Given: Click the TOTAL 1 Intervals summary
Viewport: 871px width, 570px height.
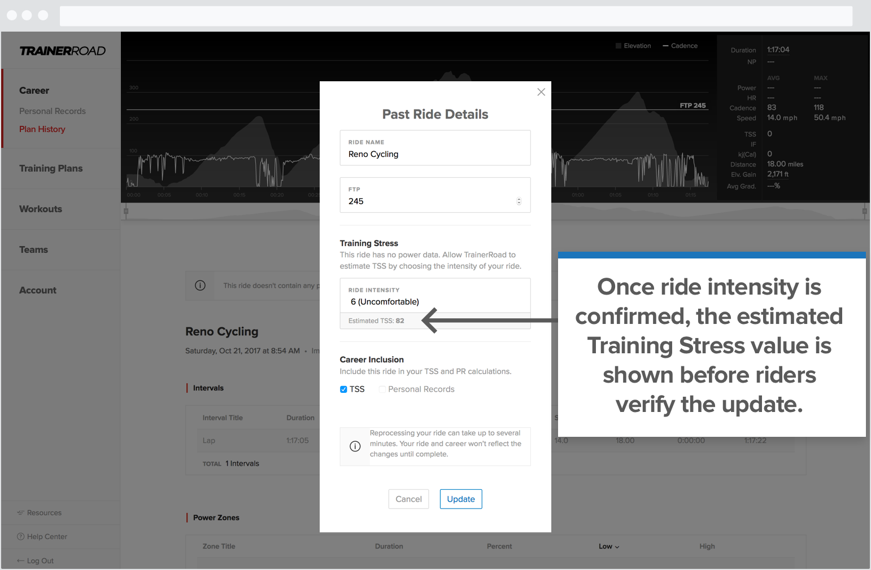Looking at the screenshot, I should 231,464.
